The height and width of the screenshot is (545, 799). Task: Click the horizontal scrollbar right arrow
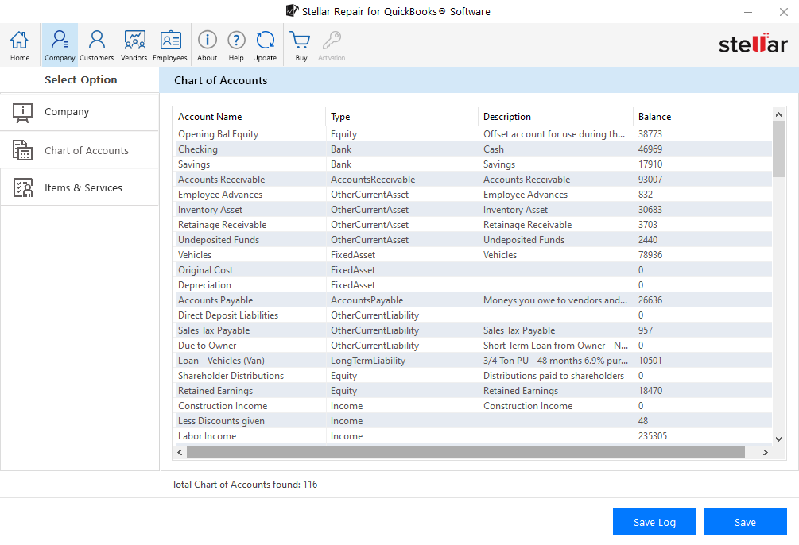click(766, 452)
